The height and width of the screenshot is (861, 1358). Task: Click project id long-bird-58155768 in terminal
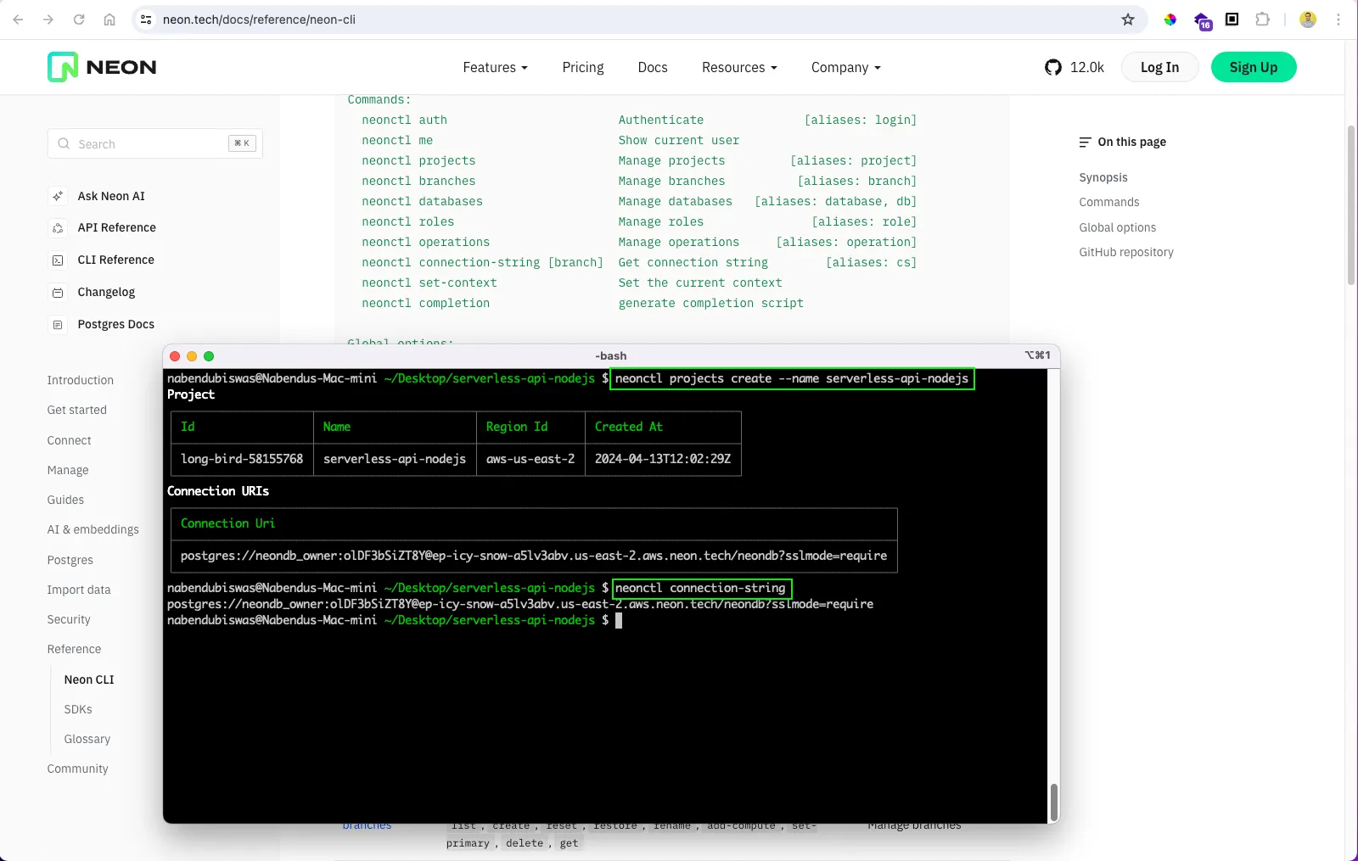tap(242, 459)
